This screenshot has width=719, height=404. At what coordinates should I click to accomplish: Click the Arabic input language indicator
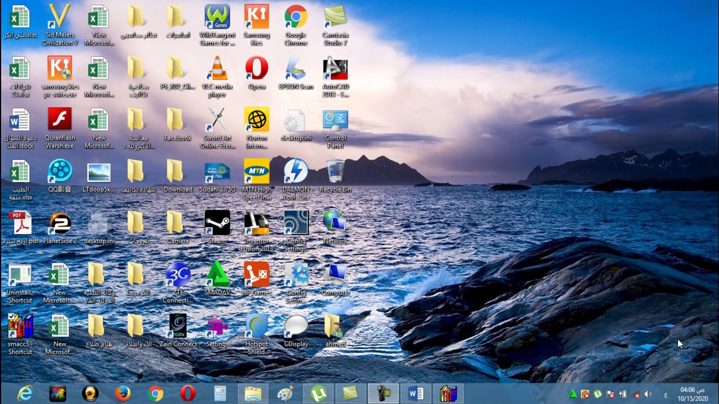tap(666, 394)
